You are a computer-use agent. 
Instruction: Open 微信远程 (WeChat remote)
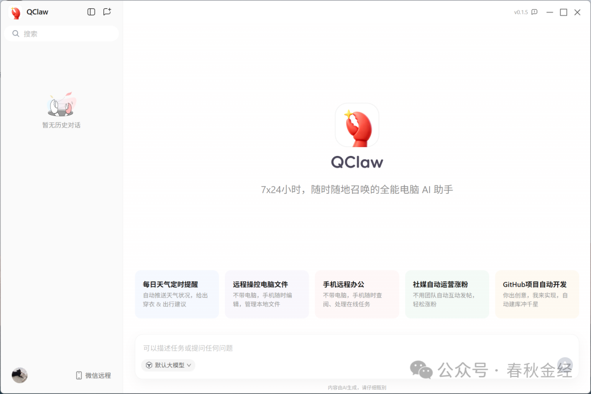[x=93, y=375]
